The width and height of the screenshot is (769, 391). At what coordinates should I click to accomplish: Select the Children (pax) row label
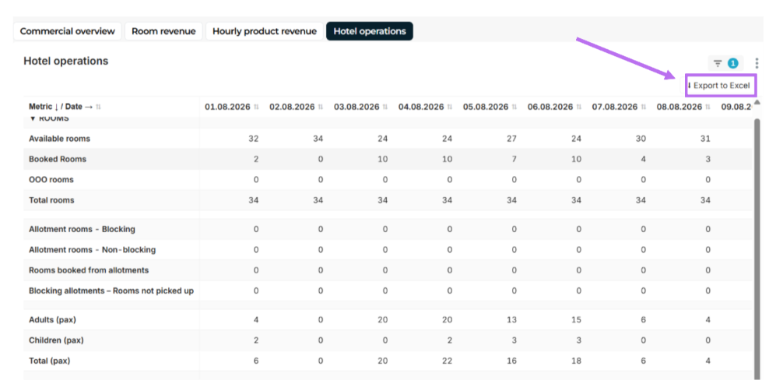pyautogui.click(x=56, y=340)
